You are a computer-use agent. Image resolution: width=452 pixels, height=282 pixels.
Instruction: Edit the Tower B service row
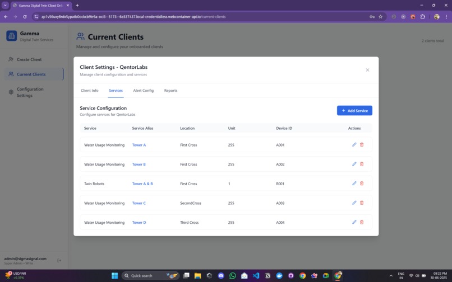[x=354, y=164]
